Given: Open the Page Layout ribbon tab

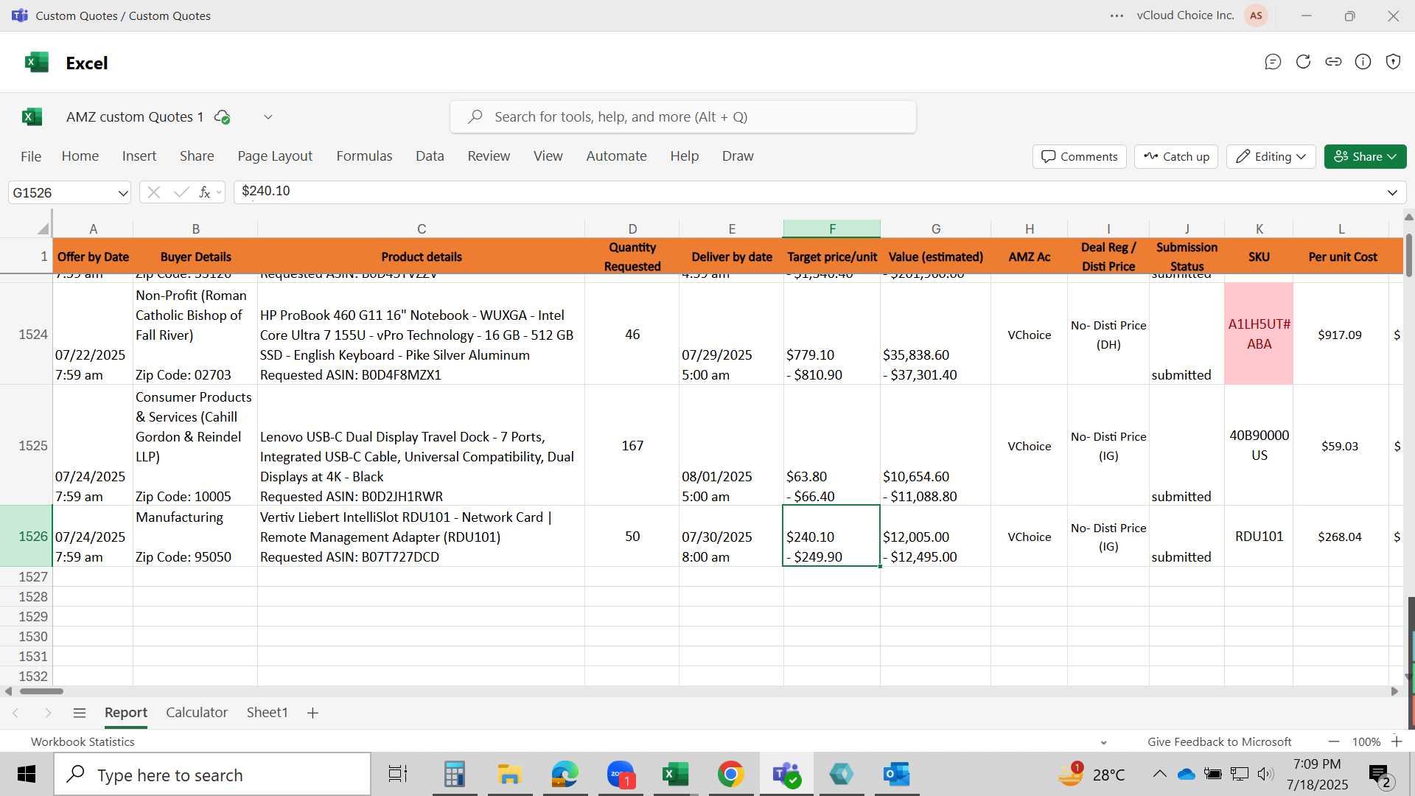Looking at the screenshot, I should point(275,156).
